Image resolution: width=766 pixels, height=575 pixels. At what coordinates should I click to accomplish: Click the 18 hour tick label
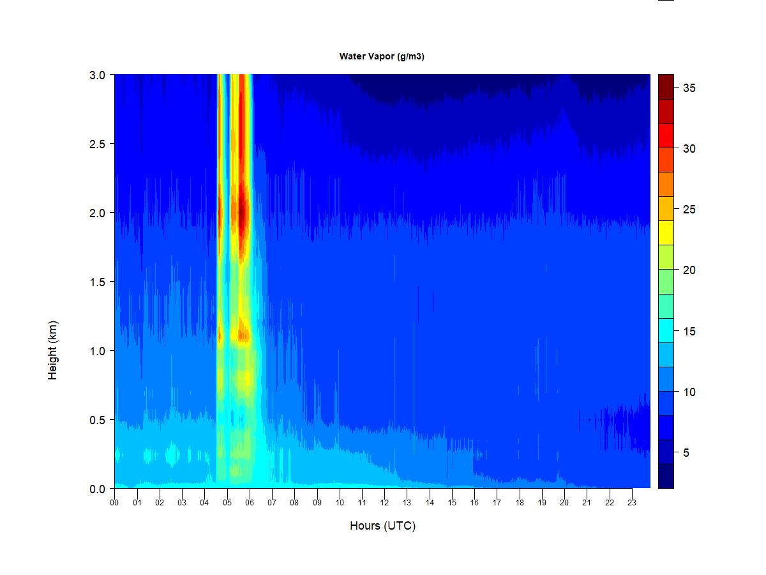(520, 503)
